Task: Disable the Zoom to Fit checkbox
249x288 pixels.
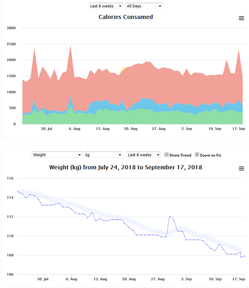Action: (197, 154)
